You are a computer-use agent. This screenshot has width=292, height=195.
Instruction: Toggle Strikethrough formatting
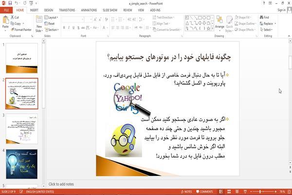pos(83,28)
